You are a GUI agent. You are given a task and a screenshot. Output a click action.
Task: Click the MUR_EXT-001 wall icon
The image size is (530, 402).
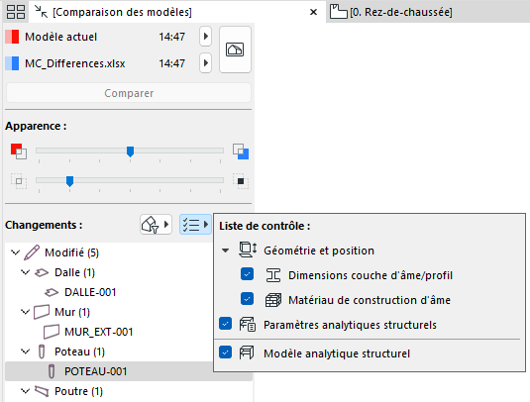pyautogui.click(x=52, y=332)
